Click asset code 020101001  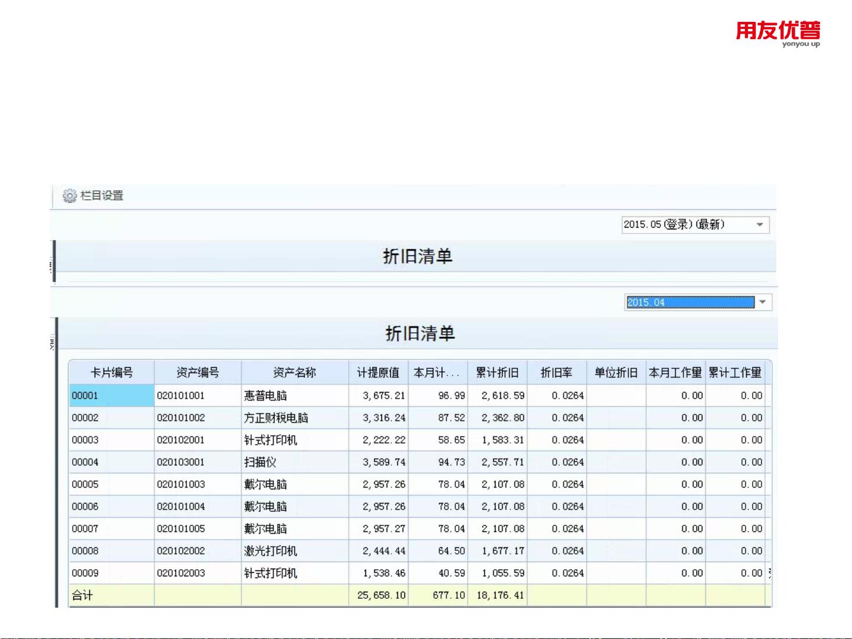pos(181,395)
